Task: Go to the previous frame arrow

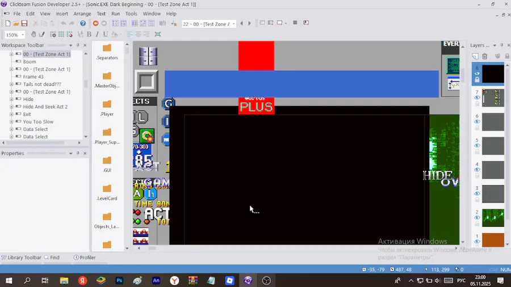Action: click(241, 23)
